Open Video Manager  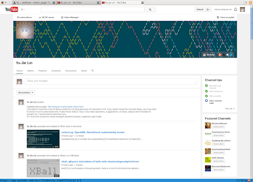point(70,17)
